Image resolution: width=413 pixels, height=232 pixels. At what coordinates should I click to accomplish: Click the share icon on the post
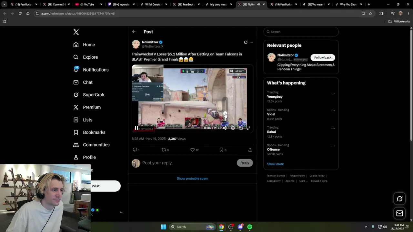tap(250, 150)
